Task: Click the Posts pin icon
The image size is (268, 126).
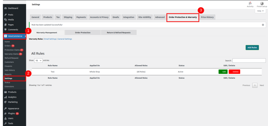Action: click(5, 15)
